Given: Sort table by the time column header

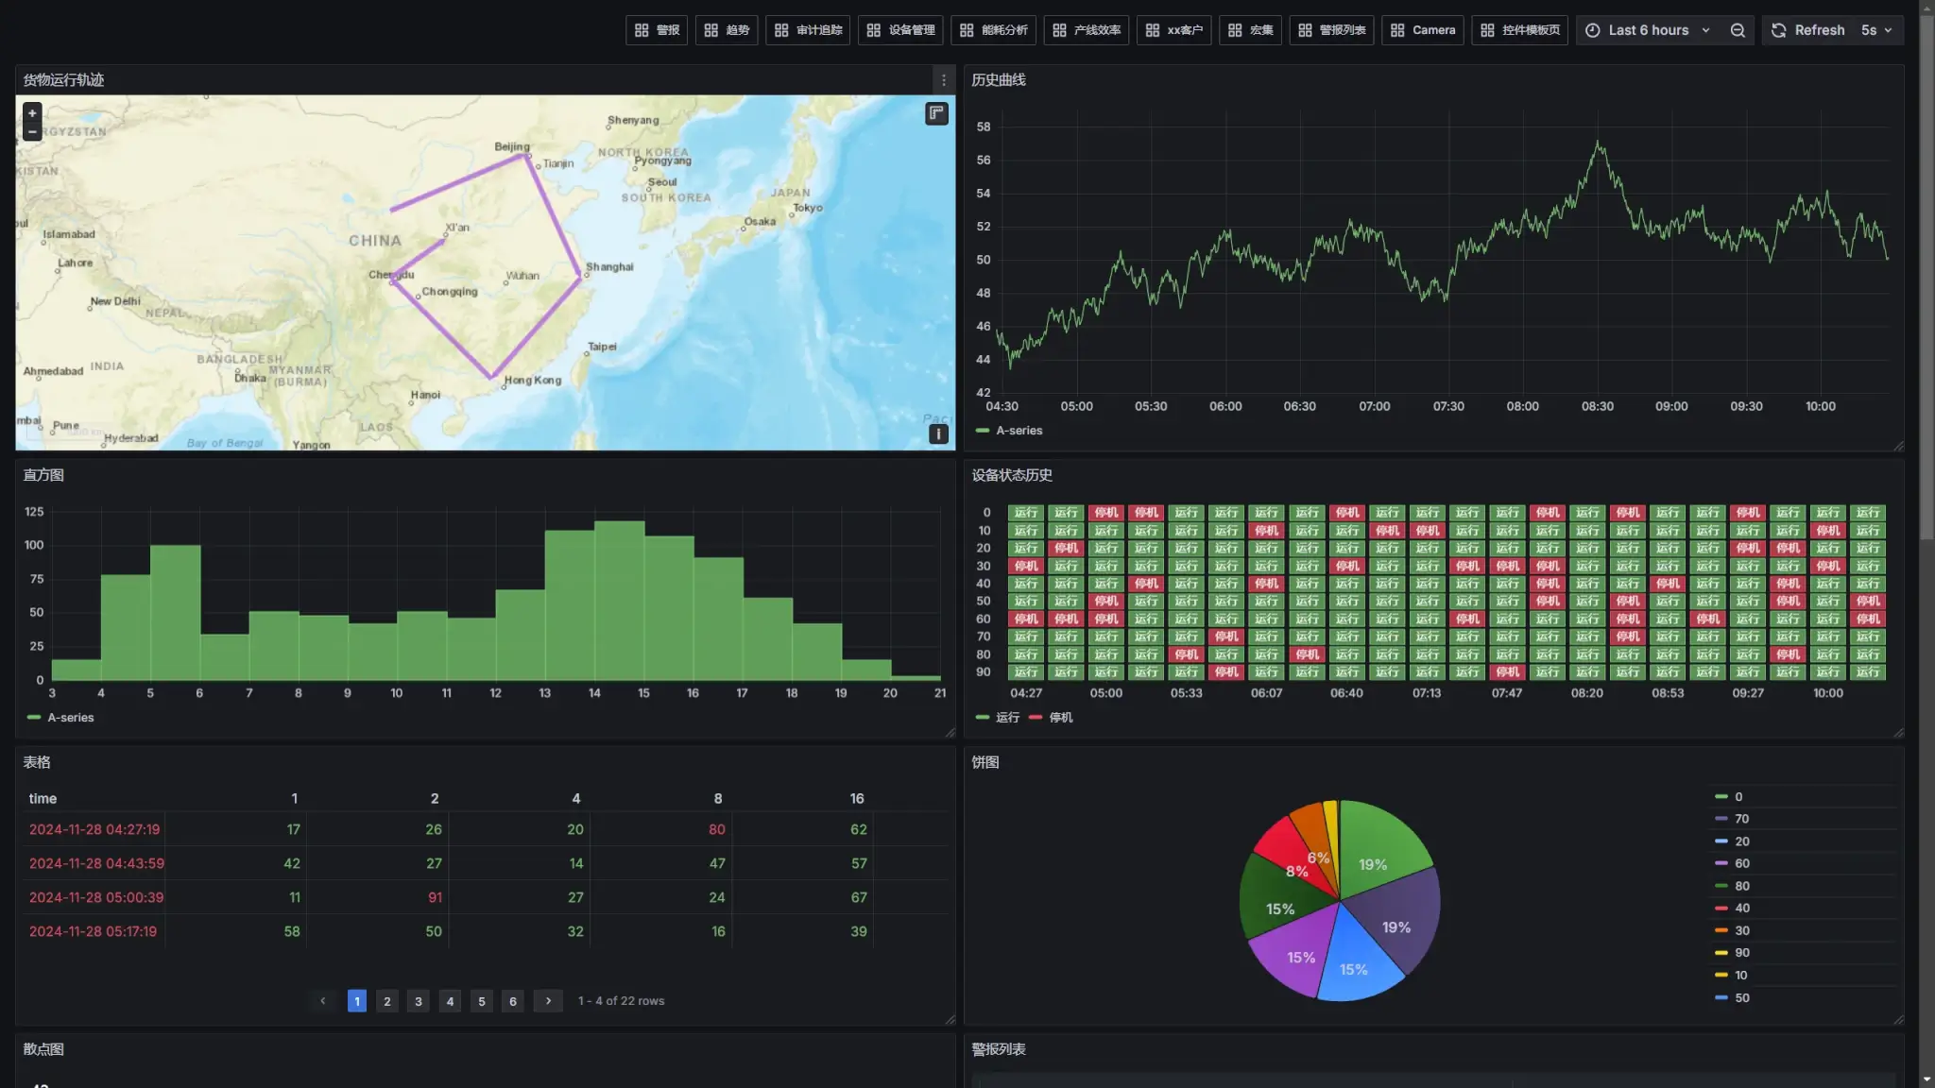Looking at the screenshot, I should pyautogui.click(x=43, y=799).
